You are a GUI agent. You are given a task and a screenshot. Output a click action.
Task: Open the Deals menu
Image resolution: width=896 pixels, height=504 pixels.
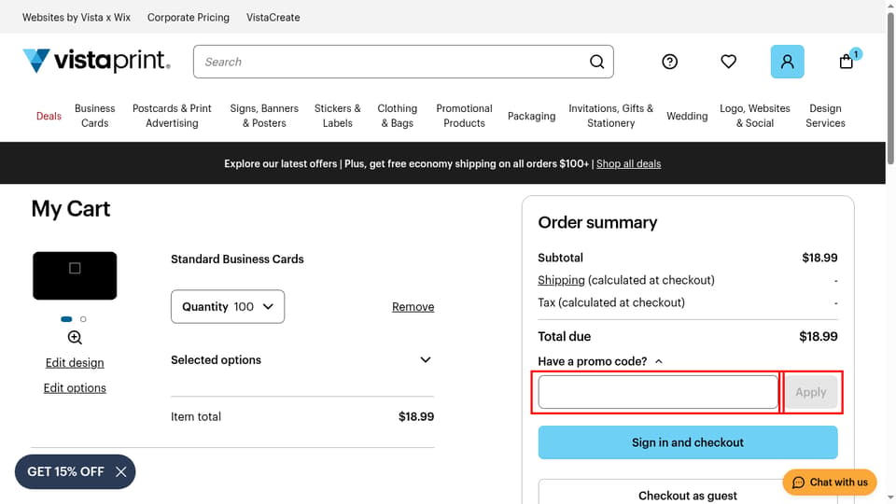tap(49, 116)
